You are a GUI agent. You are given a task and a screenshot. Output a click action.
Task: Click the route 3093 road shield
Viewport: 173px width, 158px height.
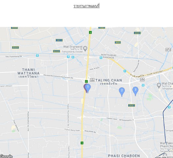tap(118, 42)
